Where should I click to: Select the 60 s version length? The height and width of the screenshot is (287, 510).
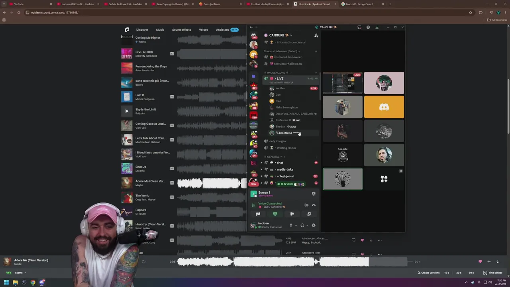point(471,273)
